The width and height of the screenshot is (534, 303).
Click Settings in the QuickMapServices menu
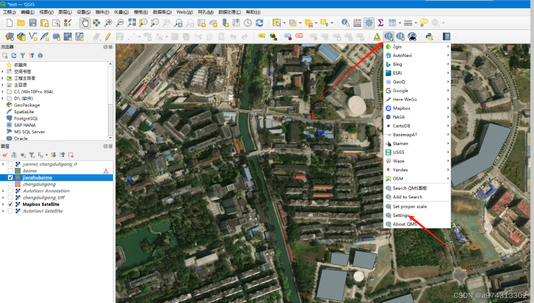(x=405, y=215)
